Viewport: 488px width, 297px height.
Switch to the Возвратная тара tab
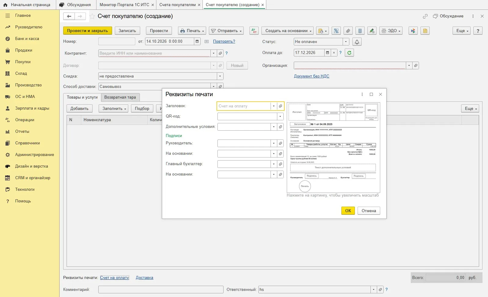point(120,97)
